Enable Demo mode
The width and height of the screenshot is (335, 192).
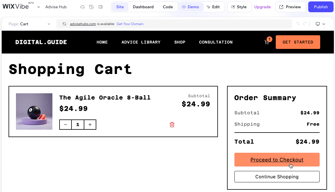coord(191,7)
